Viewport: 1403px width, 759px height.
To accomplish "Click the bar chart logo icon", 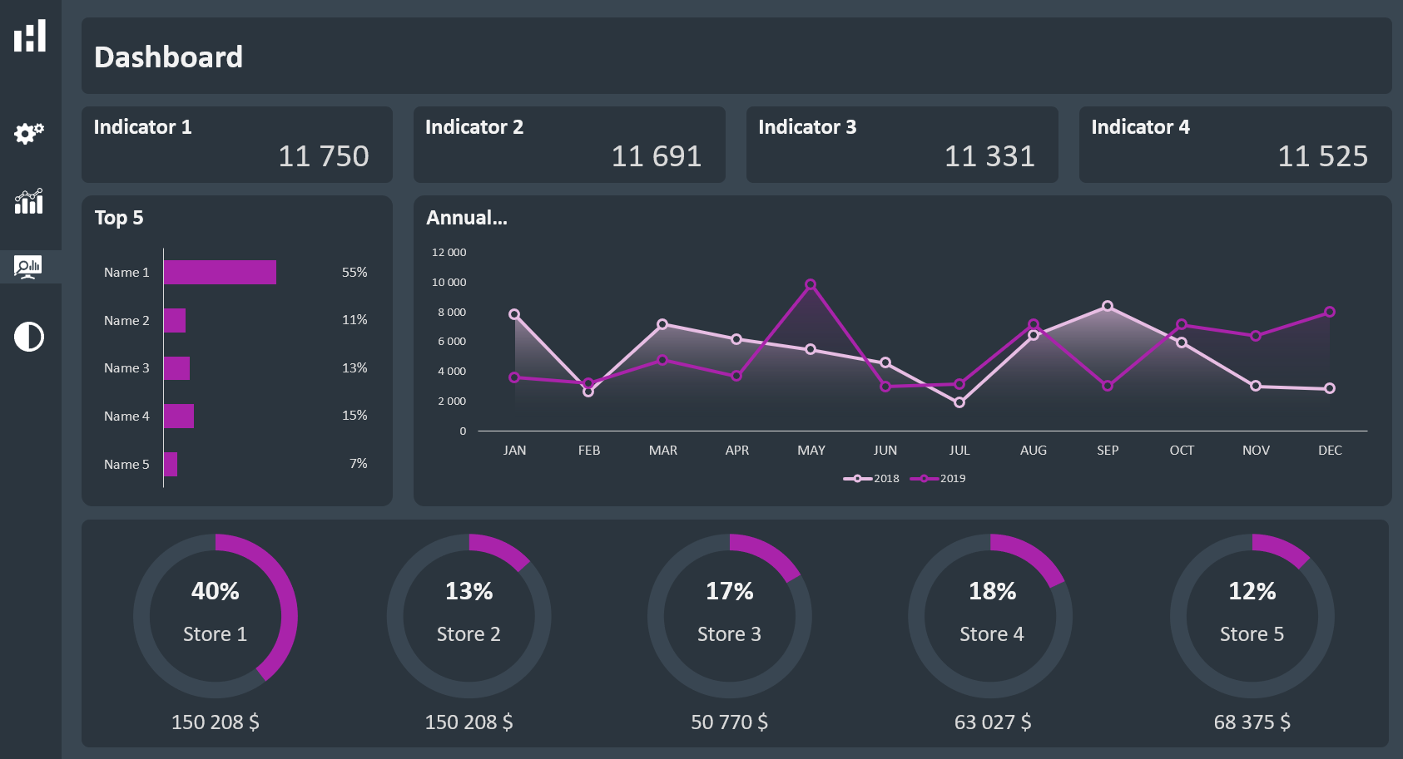I will coord(30,37).
